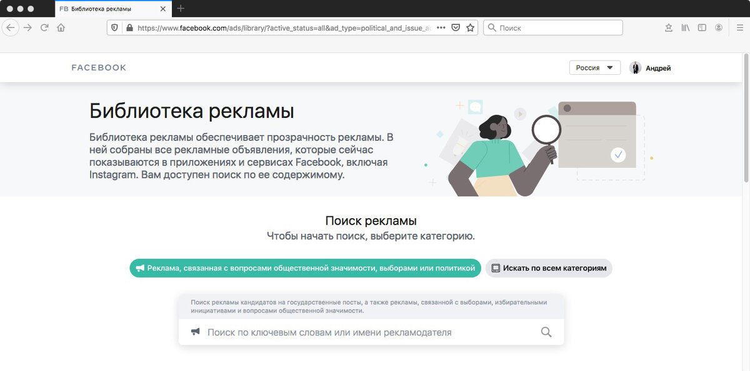
Task: Switch to the Библиотека рекламы tab
Action: [x=106, y=9]
